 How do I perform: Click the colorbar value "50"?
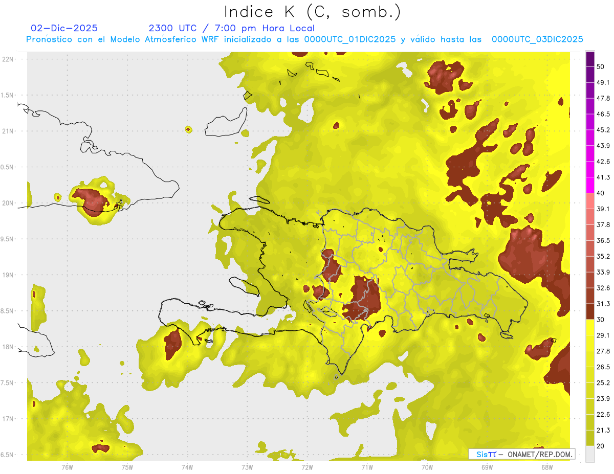point(601,66)
